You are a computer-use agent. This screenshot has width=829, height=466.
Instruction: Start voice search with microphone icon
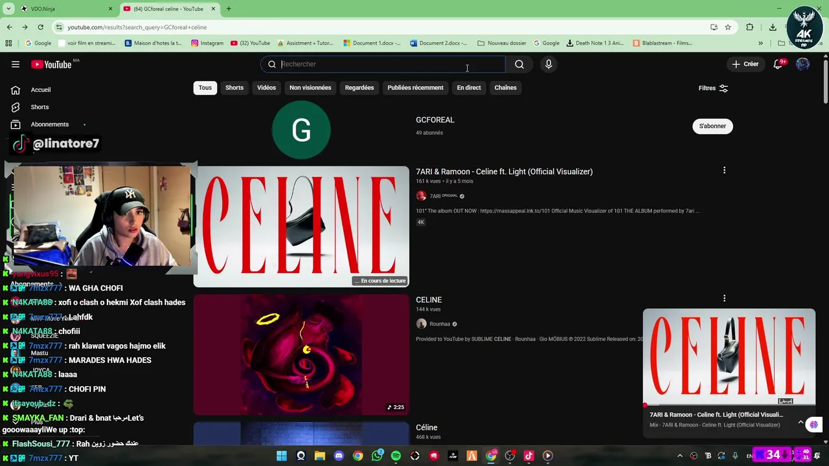(549, 64)
